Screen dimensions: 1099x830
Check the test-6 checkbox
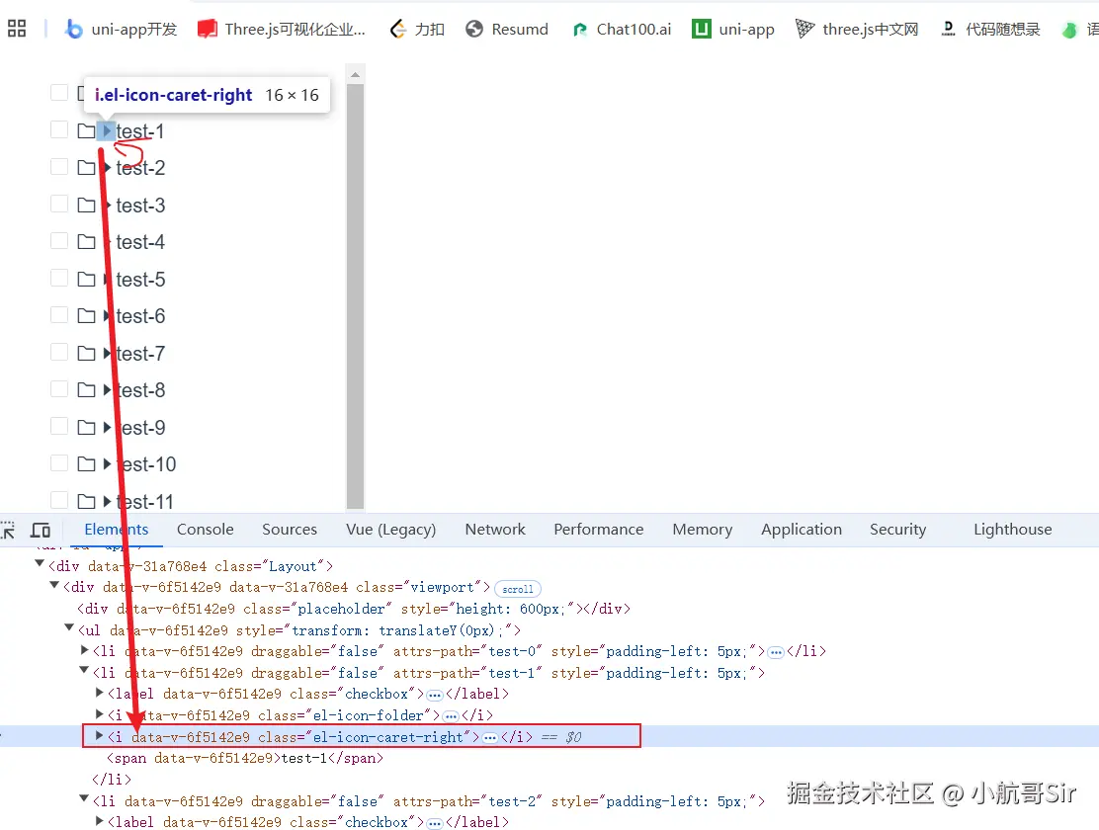[59, 315]
